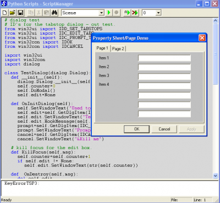Click the 'if self.edit != None:' line
Image resolution: width=220 pixels, height=203 pixels.
(x=46, y=161)
